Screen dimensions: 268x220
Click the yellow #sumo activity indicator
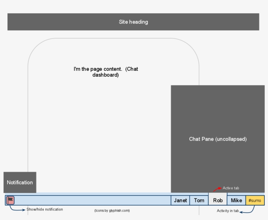(x=255, y=200)
